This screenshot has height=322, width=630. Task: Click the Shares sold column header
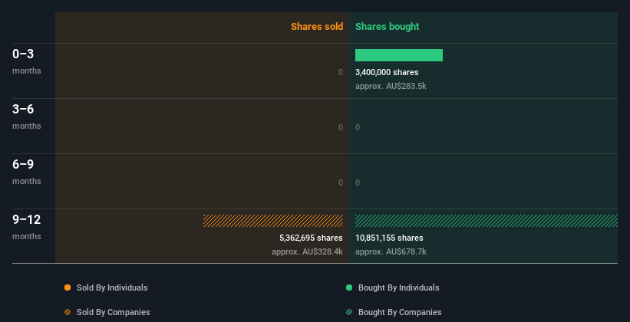click(317, 27)
